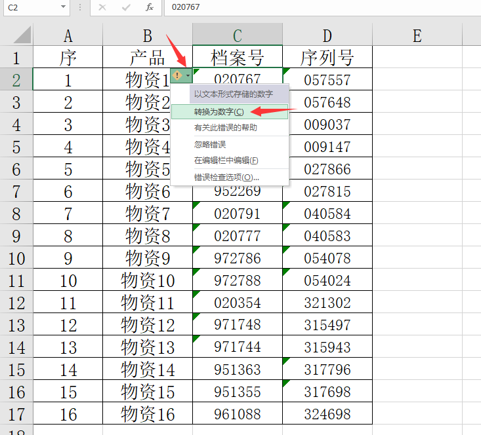481x435 pixels.
Task: Click cell containing 321302
Action: [x=327, y=303]
